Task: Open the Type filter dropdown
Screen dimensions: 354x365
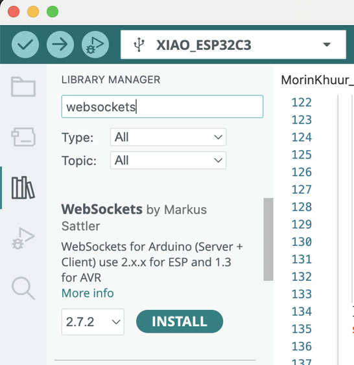Action: pos(168,137)
